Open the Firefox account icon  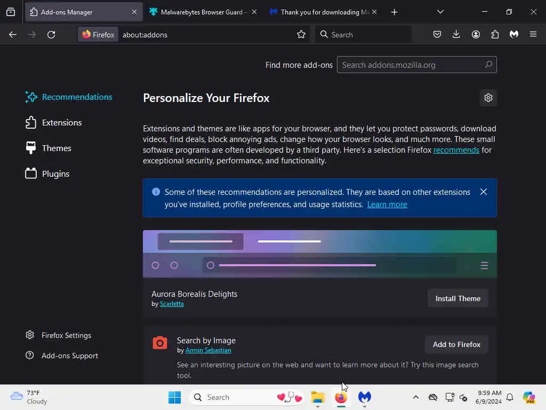476,35
